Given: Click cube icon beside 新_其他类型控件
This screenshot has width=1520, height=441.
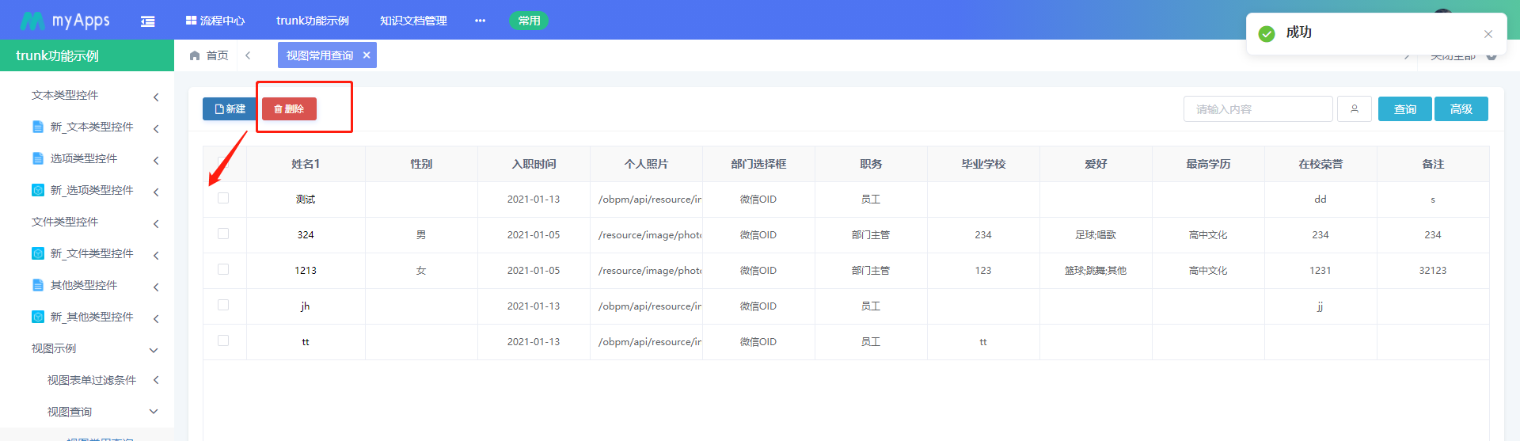Looking at the screenshot, I should [x=37, y=317].
